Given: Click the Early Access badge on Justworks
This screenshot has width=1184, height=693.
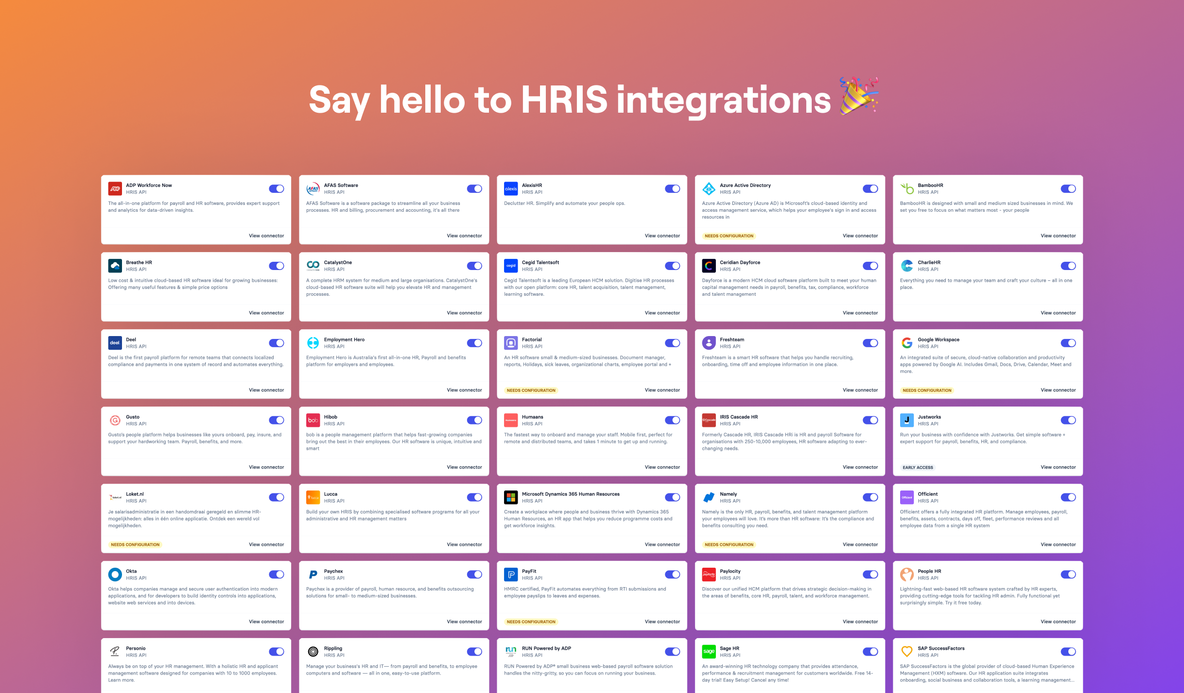Looking at the screenshot, I should coord(918,468).
